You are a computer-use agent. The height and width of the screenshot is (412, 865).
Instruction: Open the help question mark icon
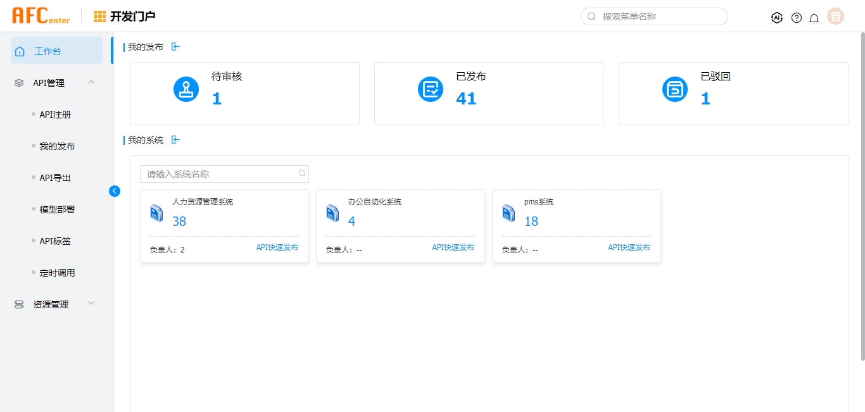coord(797,18)
